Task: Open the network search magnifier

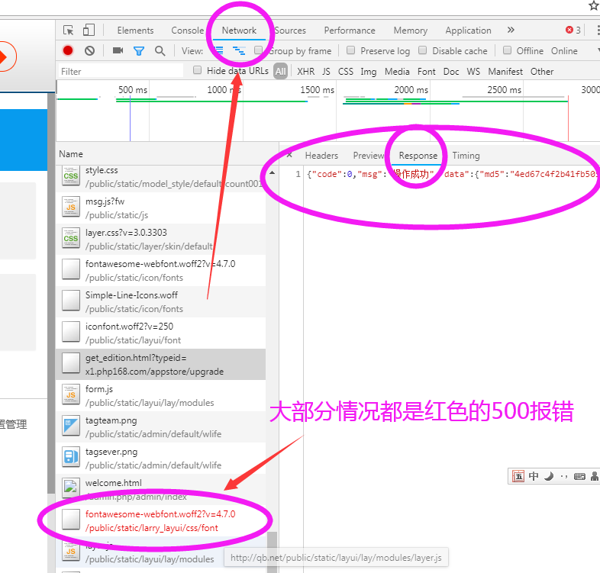Action: [160, 51]
